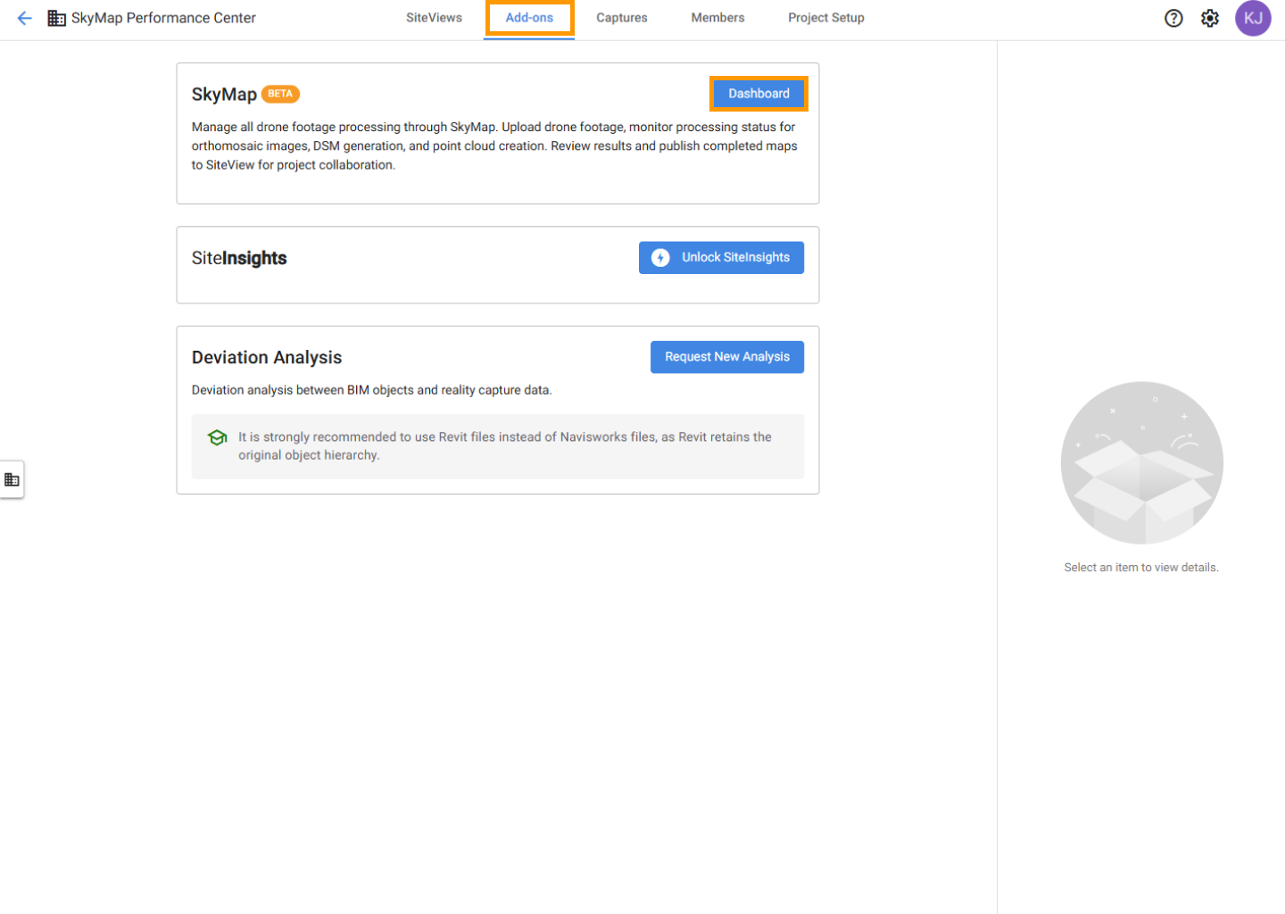Click the back arrow icon
The image size is (1285, 914).
coord(24,18)
